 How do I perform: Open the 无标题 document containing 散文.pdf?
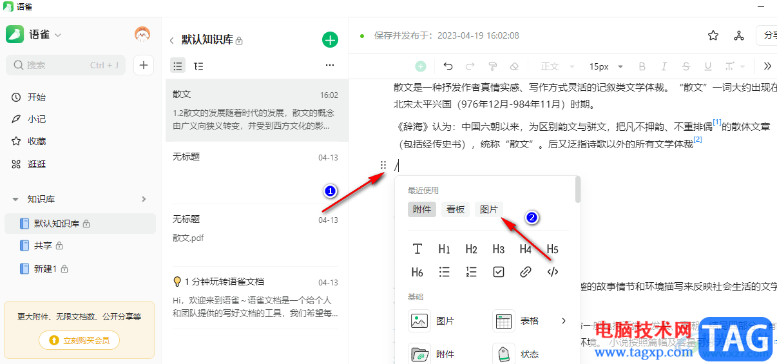(x=256, y=235)
